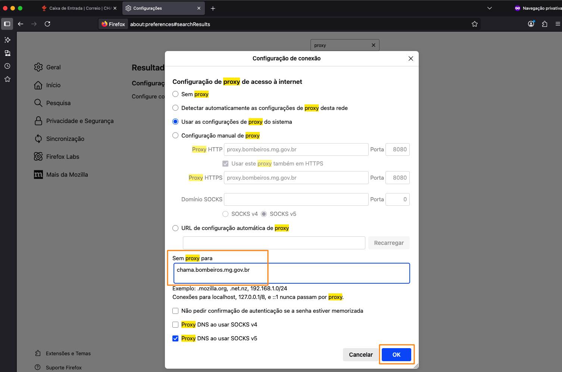Switch to Caixa de Entrada tab

[x=79, y=8]
